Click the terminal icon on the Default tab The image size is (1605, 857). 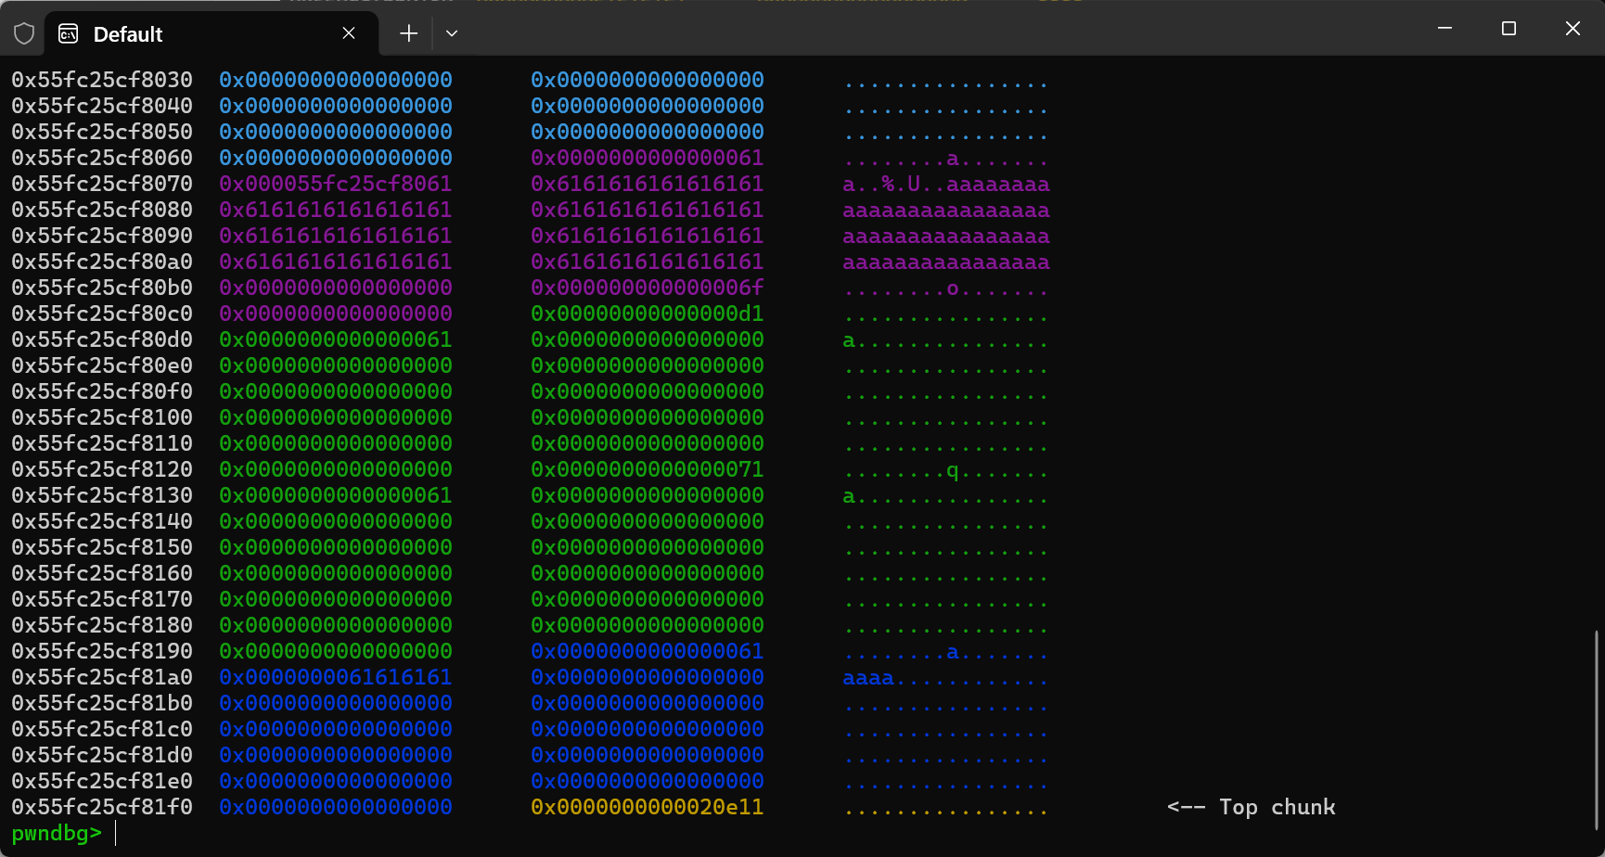(x=69, y=34)
